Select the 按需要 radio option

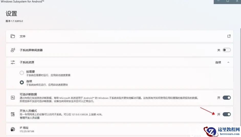click(22, 73)
